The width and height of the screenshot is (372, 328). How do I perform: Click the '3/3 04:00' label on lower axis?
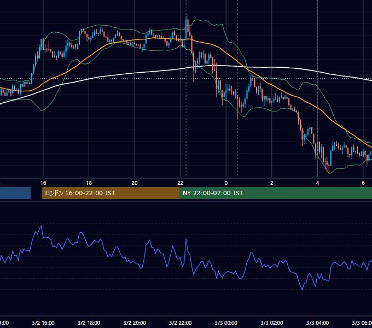pos(317,323)
